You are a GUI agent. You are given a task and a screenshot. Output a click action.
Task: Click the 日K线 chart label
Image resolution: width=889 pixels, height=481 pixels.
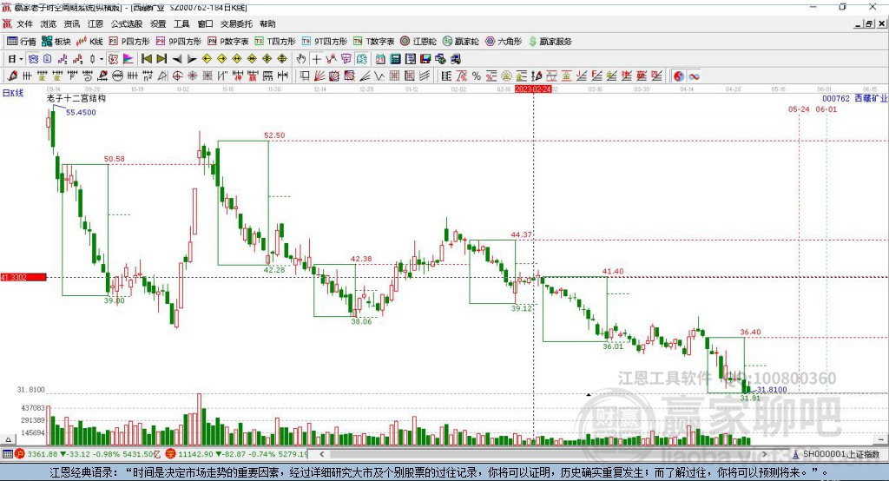tap(13, 93)
